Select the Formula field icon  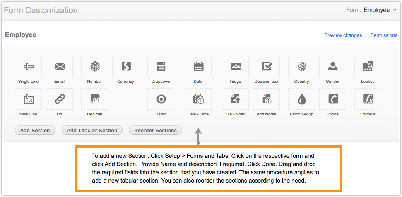(368, 99)
